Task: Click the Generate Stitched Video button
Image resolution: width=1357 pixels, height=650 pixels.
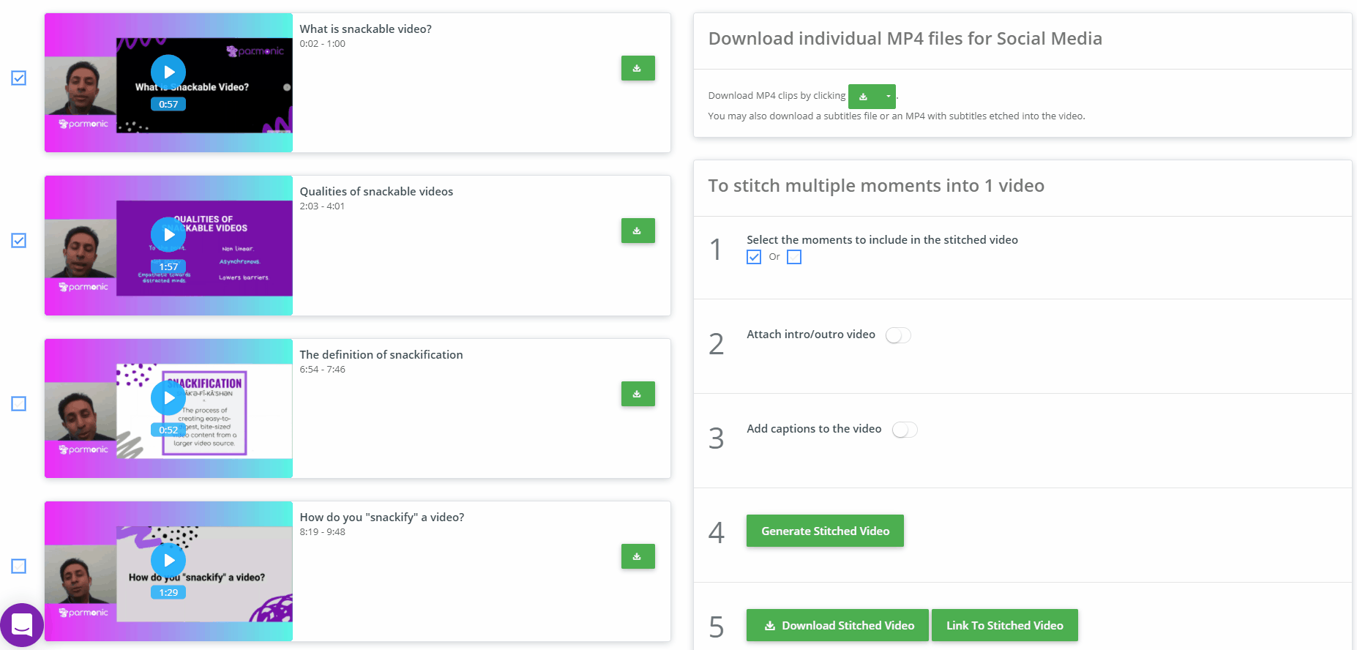Action: pos(825,531)
